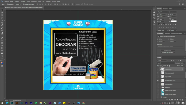Click the lock all padlock icon in Layers
Viewport: 186px width, 105px height.
[x=169, y=66]
